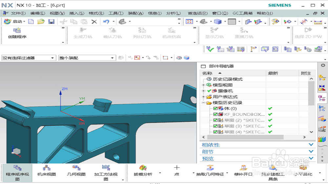The height and width of the screenshot is (184, 328).
Task: Open the 编辑(E) menu
Action: [38, 13]
